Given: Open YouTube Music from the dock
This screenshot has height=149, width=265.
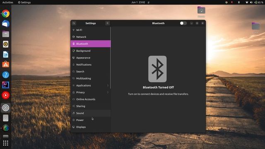Looking at the screenshot, I should click(5, 95).
